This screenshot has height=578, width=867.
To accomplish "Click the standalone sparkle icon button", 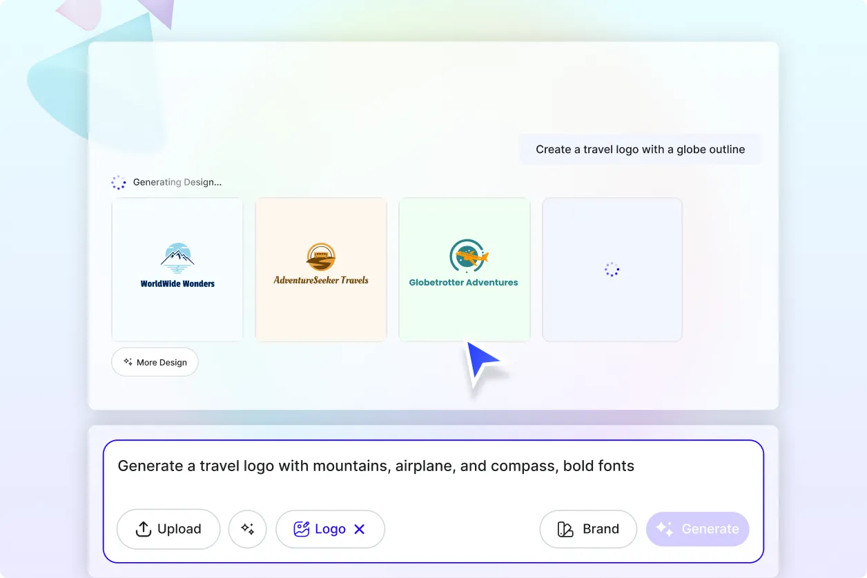I will tap(247, 529).
